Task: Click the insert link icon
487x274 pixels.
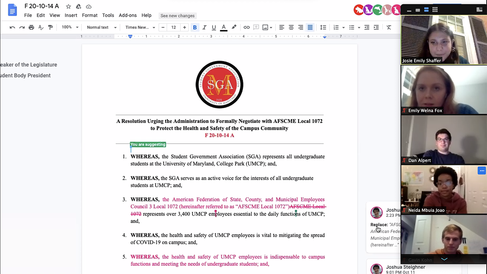Action: click(x=247, y=28)
